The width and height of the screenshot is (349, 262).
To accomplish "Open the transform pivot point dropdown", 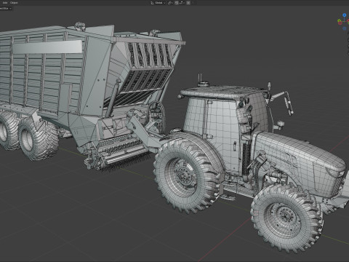I will 170,3.
